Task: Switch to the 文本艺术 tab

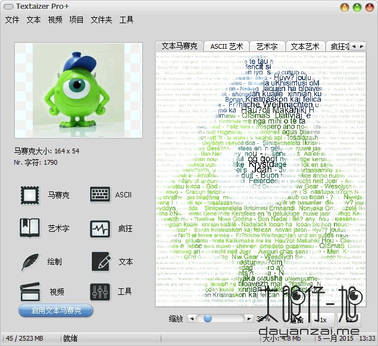Action: [x=305, y=46]
